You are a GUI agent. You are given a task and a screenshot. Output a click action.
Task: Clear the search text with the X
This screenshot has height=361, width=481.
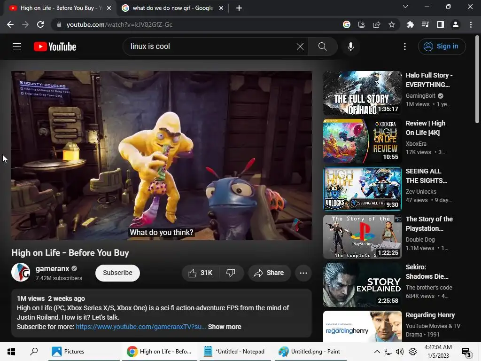[x=300, y=47]
